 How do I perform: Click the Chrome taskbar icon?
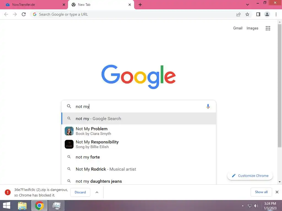point(39,206)
